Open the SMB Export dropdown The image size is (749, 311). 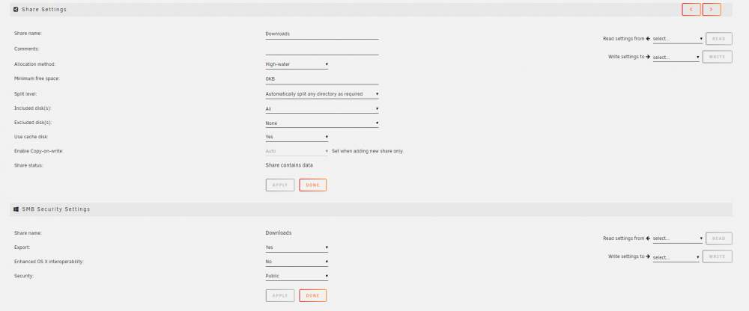(297, 247)
